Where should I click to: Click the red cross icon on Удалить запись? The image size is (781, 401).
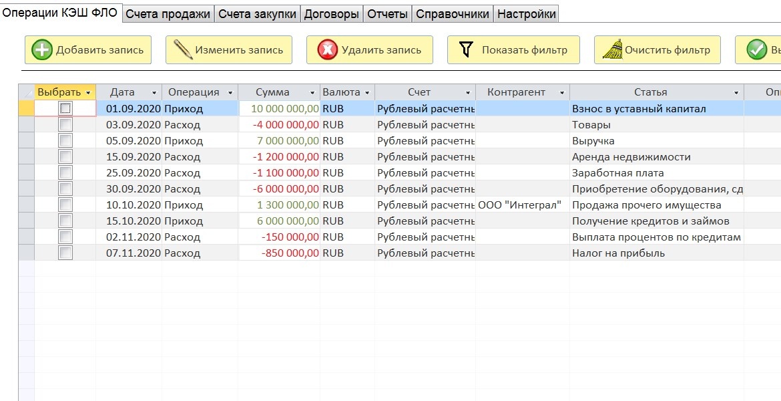(x=327, y=50)
